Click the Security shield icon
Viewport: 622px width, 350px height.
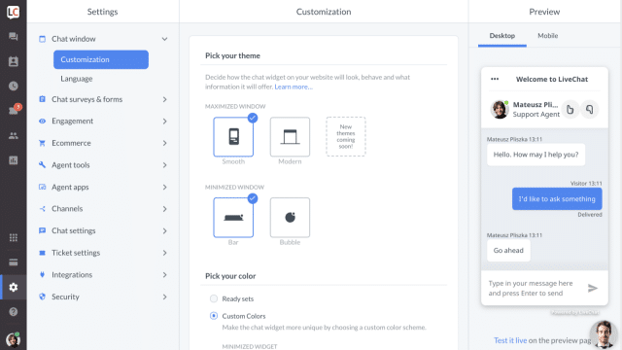point(42,297)
